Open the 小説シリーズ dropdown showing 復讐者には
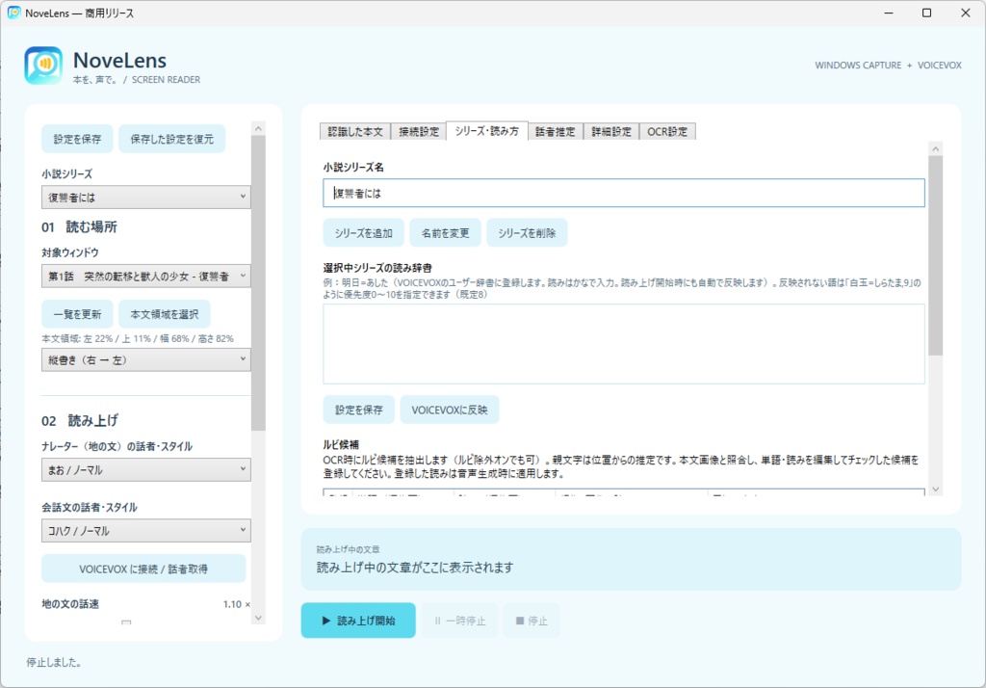Screen dimensions: 986x688 tap(146, 197)
